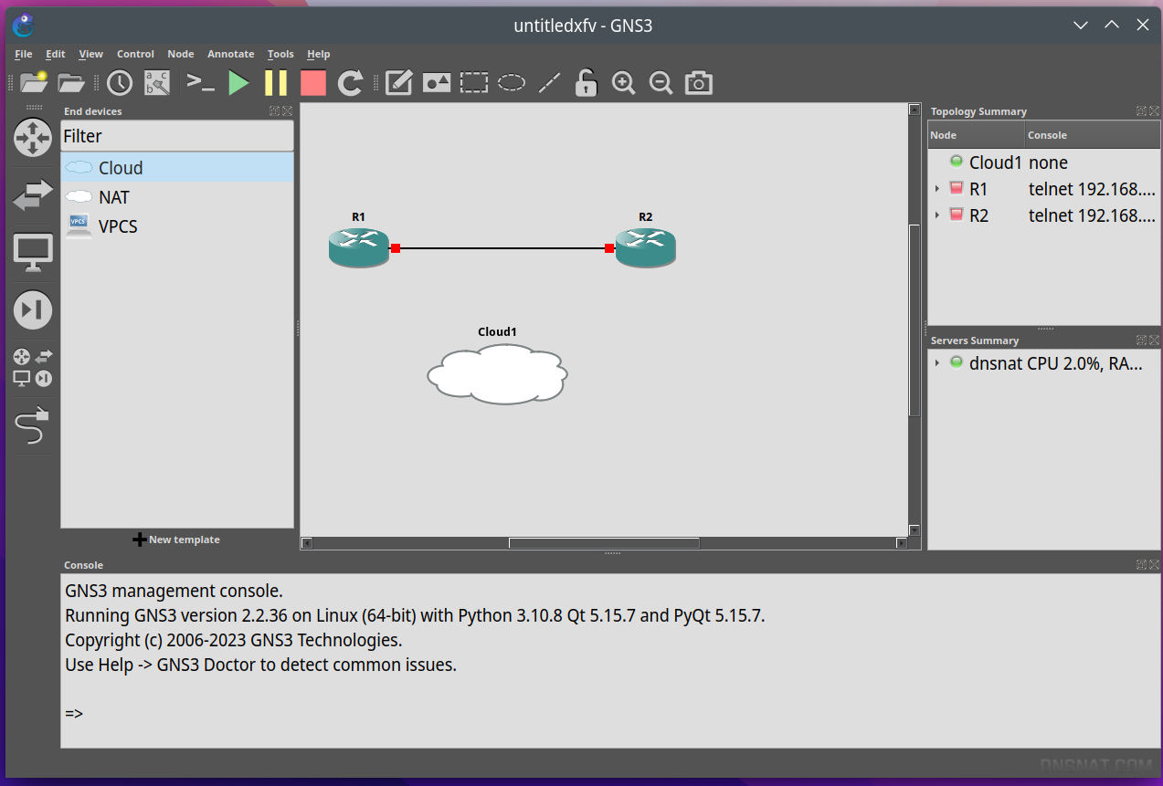The width and height of the screenshot is (1163, 786).
Task: Close the End devices panel
Action: [287, 111]
